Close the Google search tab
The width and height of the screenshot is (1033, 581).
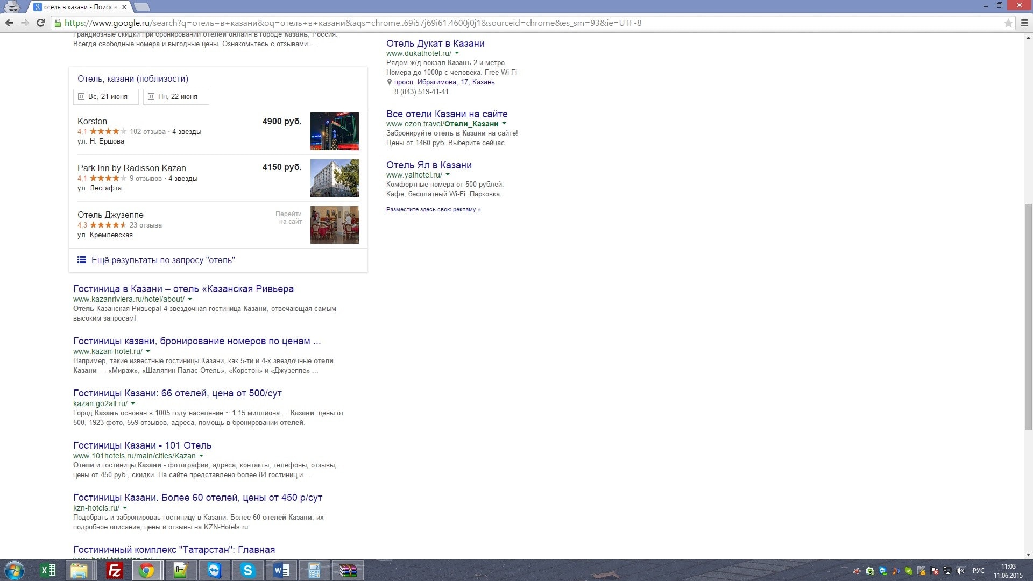point(124,7)
